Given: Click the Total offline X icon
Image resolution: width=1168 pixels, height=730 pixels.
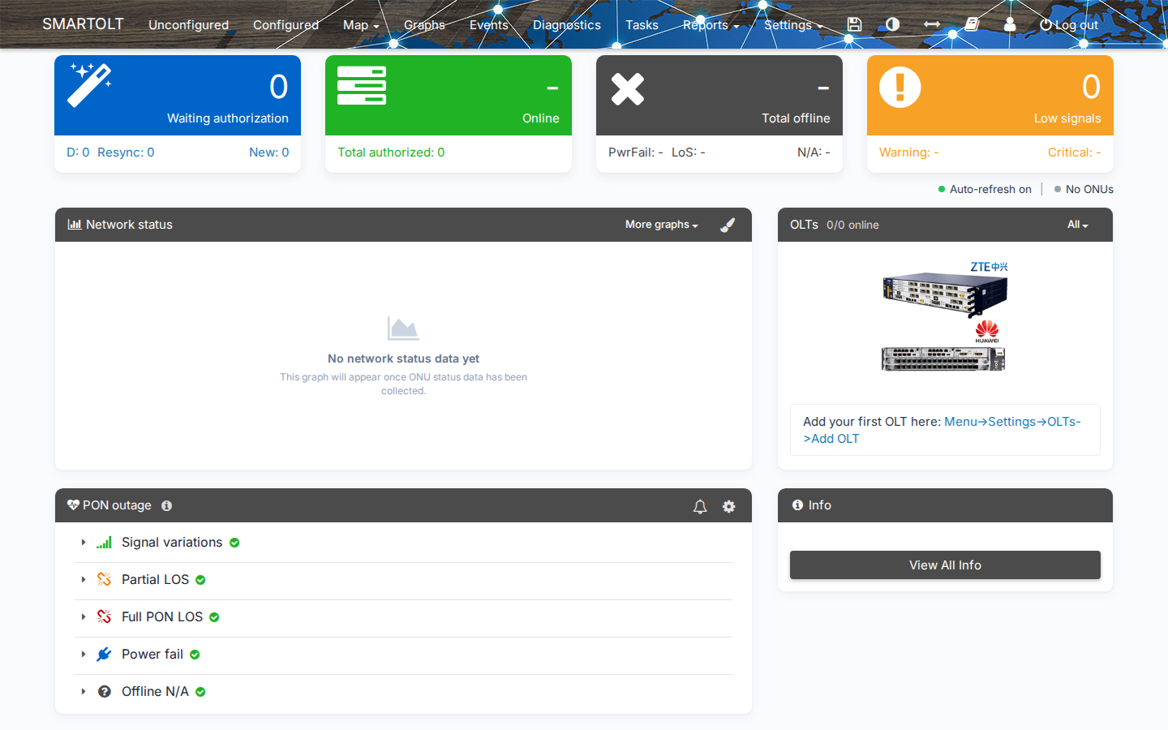Looking at the screenshot, I should pyautogui.click(x=628, y=89).
